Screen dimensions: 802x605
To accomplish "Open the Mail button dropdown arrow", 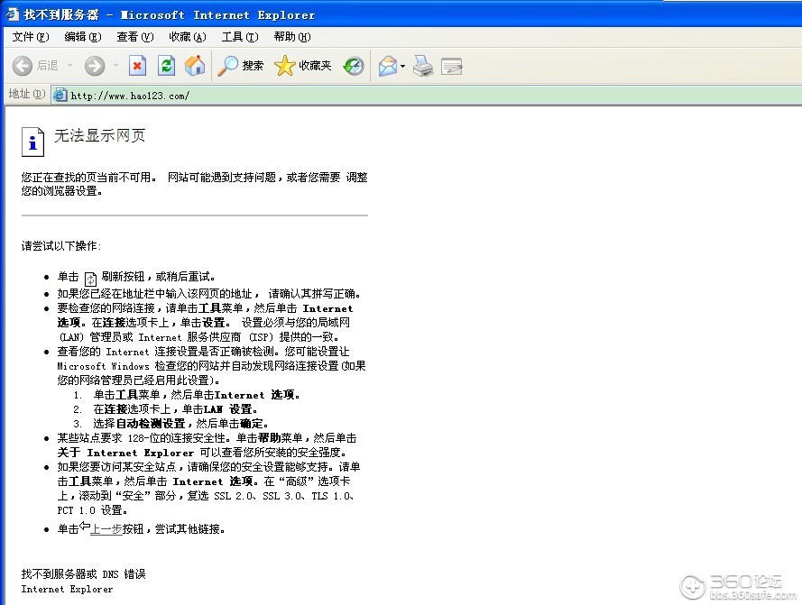I will tap(403, 67).
